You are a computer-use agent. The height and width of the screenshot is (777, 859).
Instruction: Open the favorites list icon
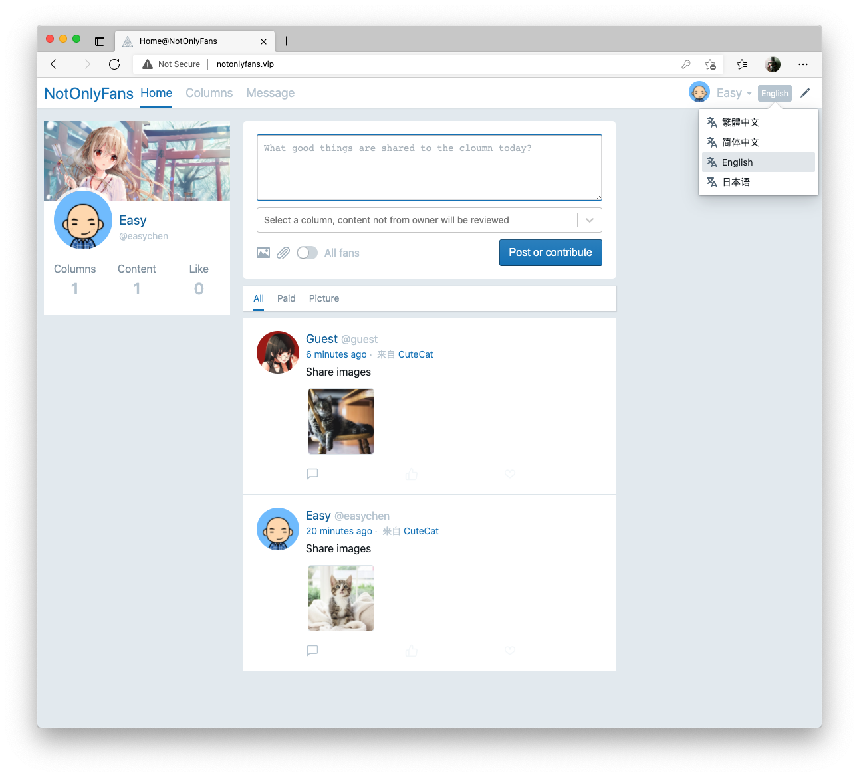pyautogui.click(x=742, y=64)
